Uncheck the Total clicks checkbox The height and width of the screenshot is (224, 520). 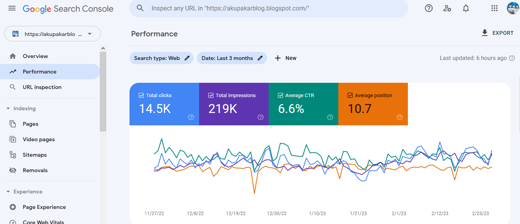[x=141, y=95]
